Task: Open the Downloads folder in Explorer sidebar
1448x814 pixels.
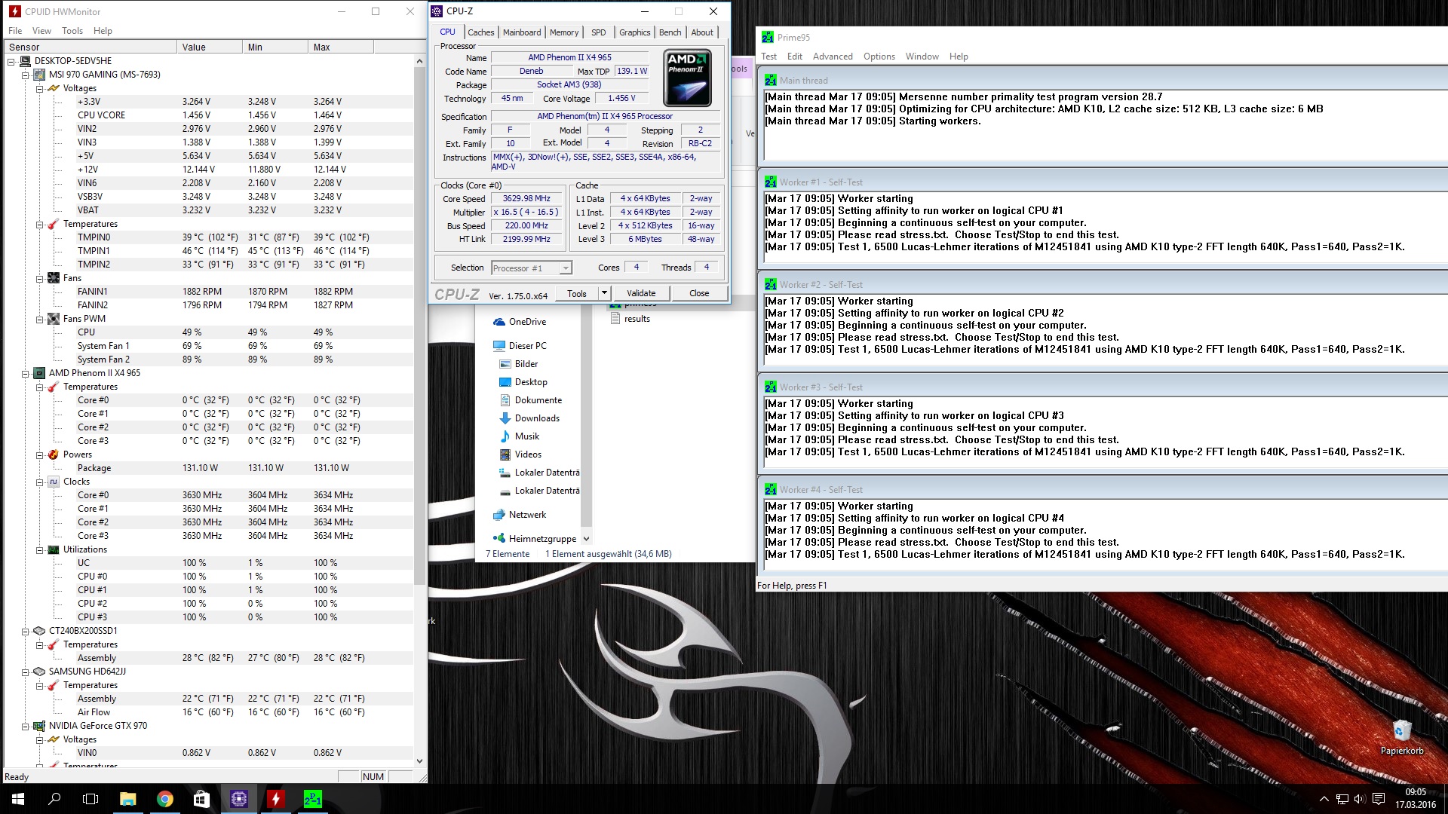Action: [x=530, y=418]
